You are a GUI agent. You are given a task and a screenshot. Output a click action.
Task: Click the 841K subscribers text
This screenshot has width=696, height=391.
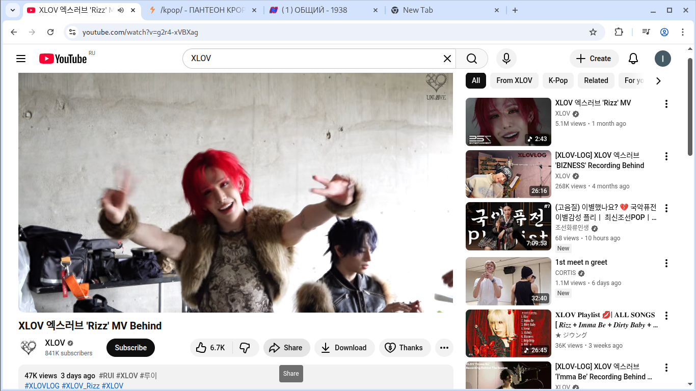(69, 353)
